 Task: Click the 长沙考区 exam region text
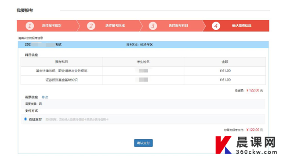146,45
